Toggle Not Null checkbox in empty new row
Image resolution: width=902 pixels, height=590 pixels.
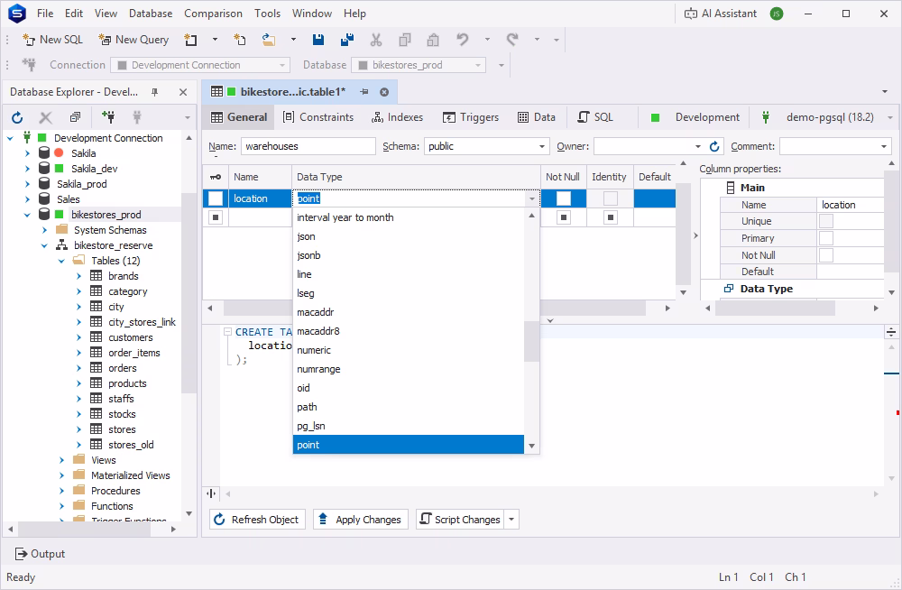(564, 217)
